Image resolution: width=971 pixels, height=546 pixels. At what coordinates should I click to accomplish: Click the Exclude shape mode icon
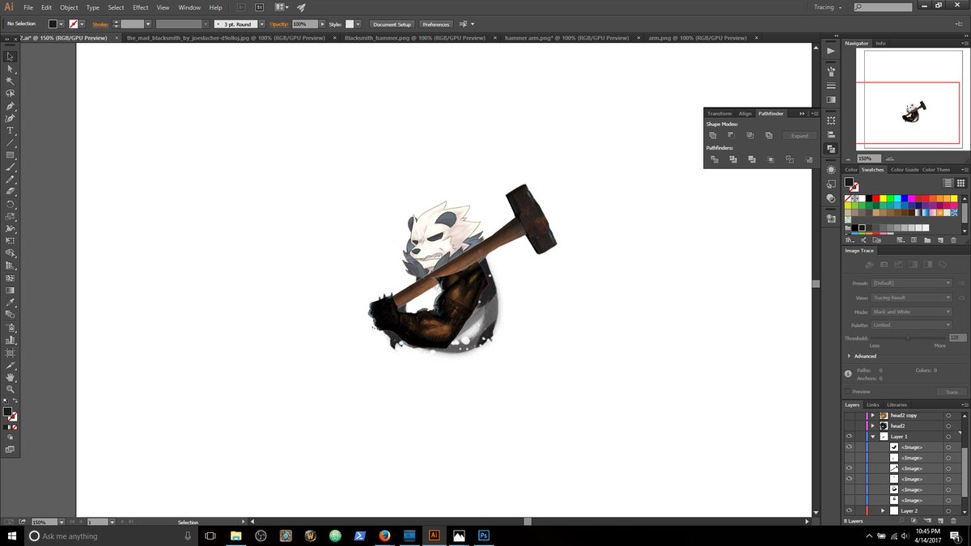point(769,135)
